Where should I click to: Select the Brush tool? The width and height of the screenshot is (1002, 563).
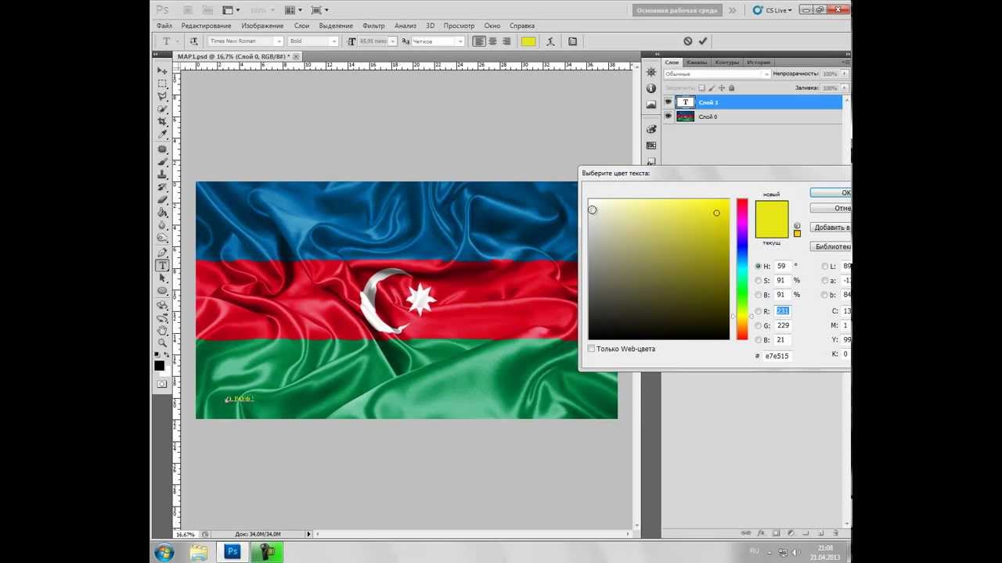point(162,162)
